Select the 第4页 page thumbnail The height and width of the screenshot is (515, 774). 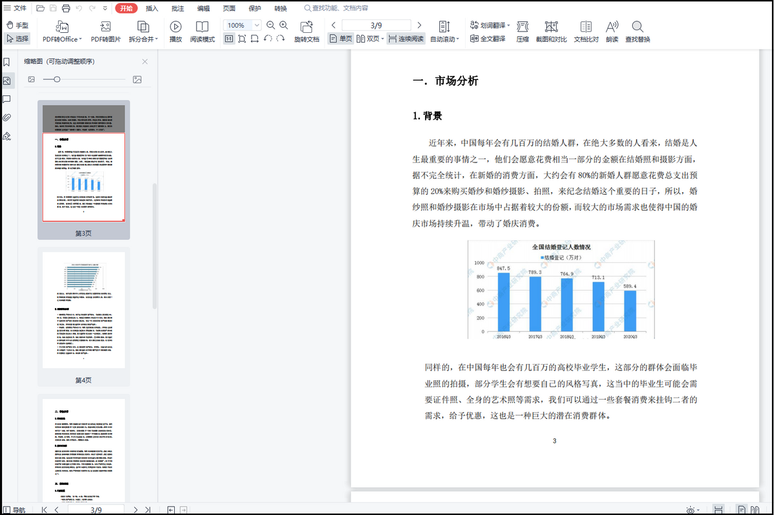pyautogui.click(x=84, y=316)
